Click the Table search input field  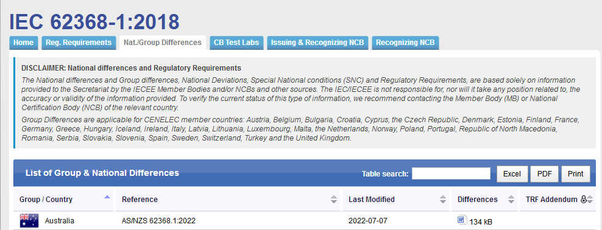click(x=451, y=173)
